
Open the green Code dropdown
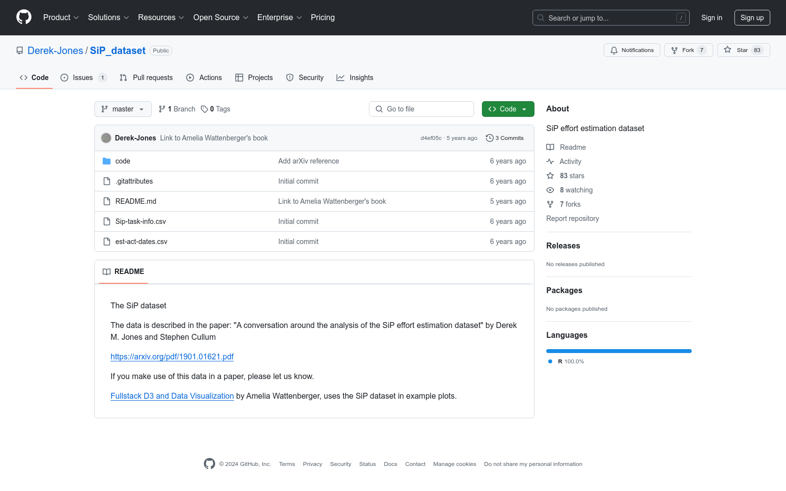point(508,109)
